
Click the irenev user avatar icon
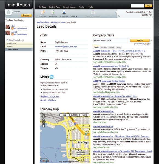coord(8,12)
